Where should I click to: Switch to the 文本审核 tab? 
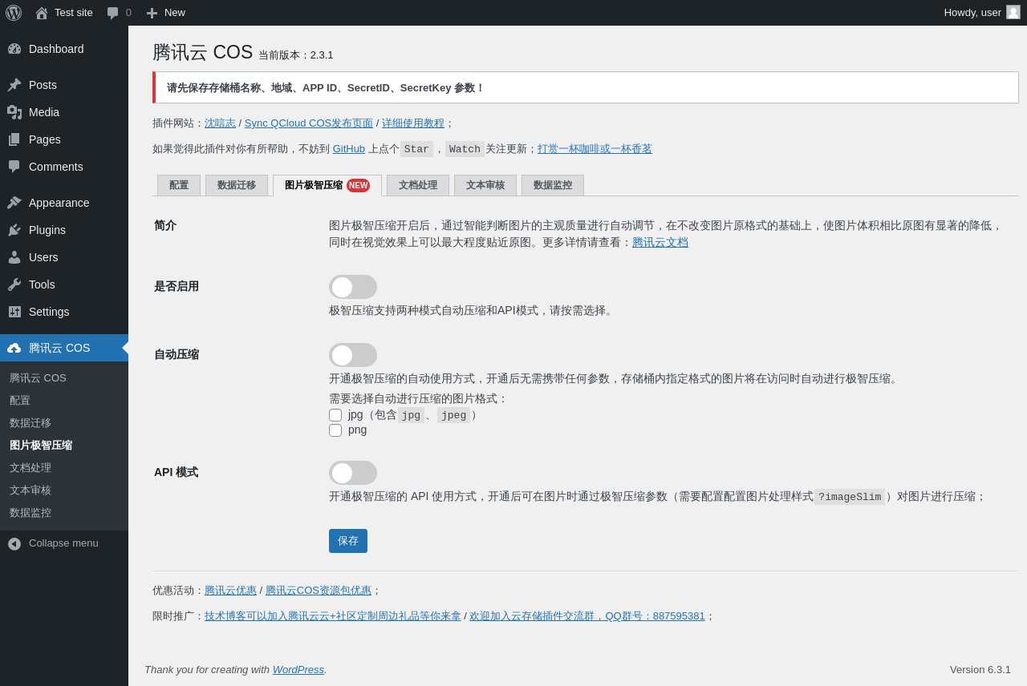pyautogui.click(x=485, y=185)
